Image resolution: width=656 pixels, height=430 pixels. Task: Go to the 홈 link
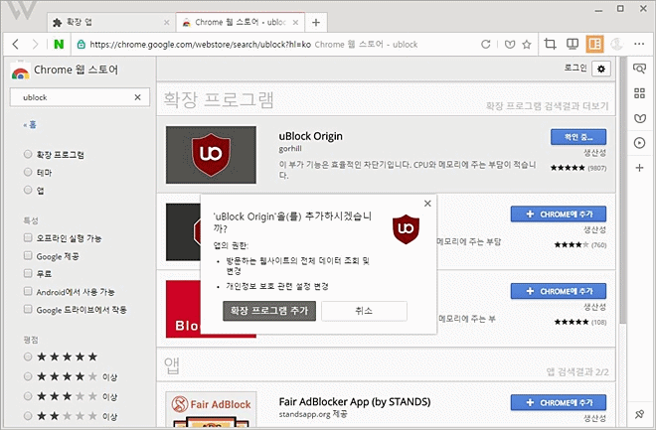tap(30, 124)
